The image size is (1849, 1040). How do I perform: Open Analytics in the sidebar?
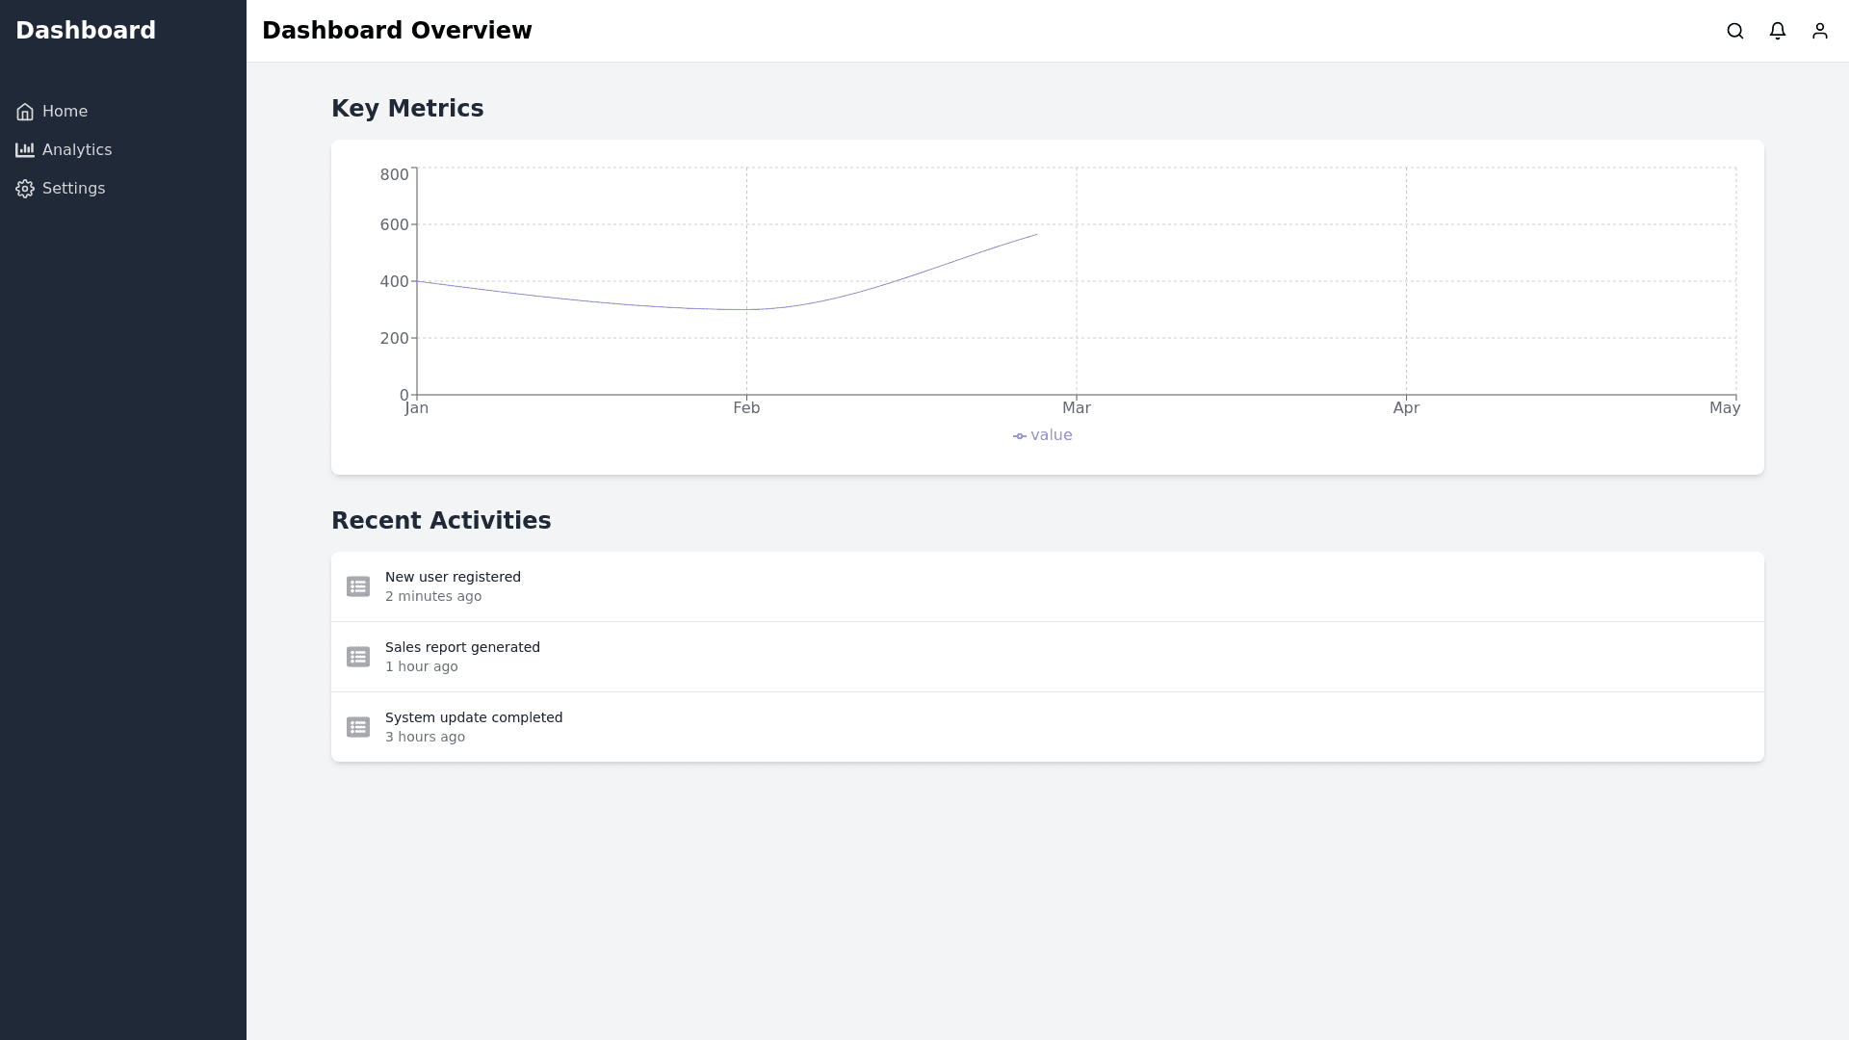77,150
